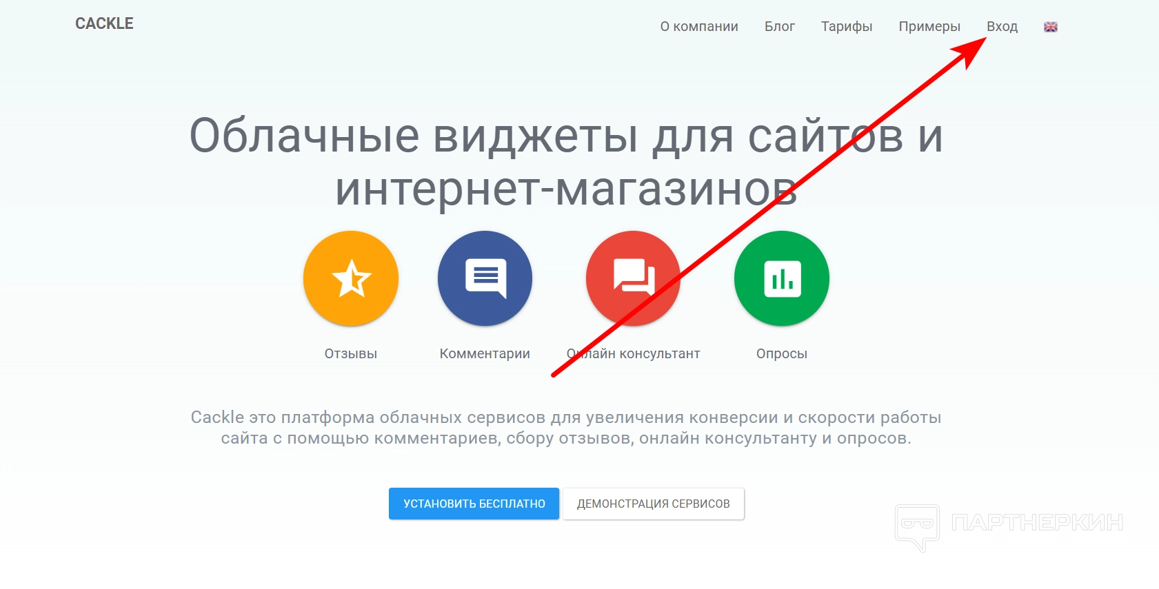This screenshot has width=1159, height=589.
Task: Click the heading "Облачные виджеты для сайтов и интернет-магазинов"
Action: (x=566, y=163)
